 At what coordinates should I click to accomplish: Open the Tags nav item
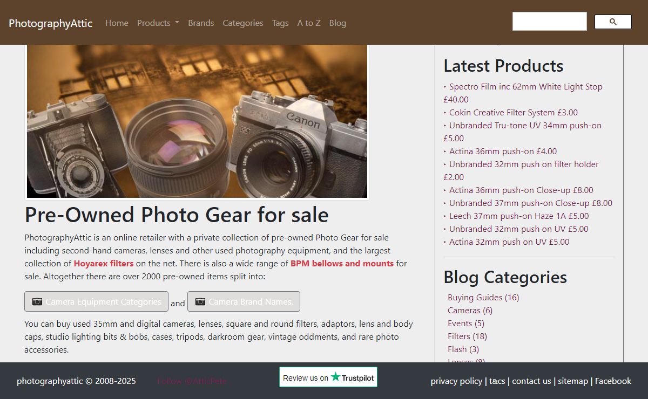[280, 23]
